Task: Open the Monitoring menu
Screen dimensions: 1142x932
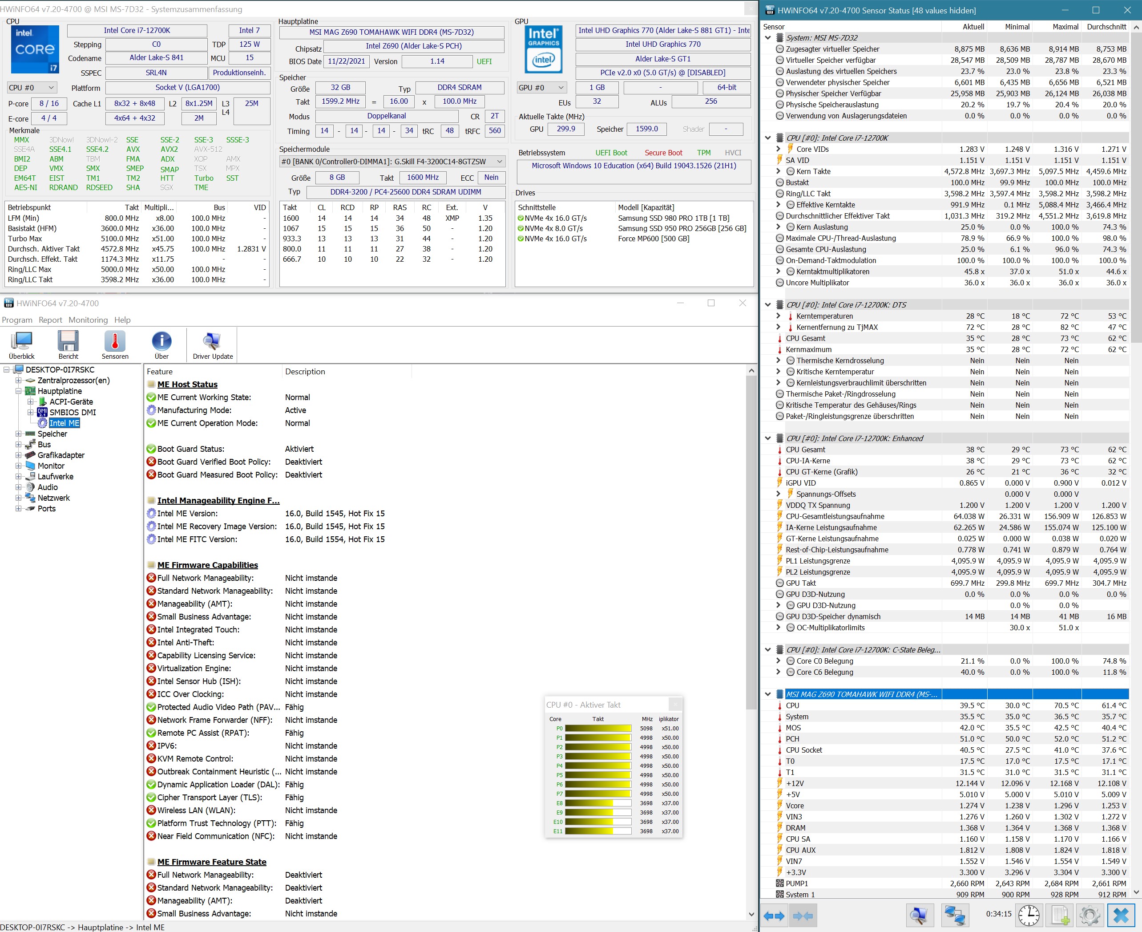Action: (88, 320)
